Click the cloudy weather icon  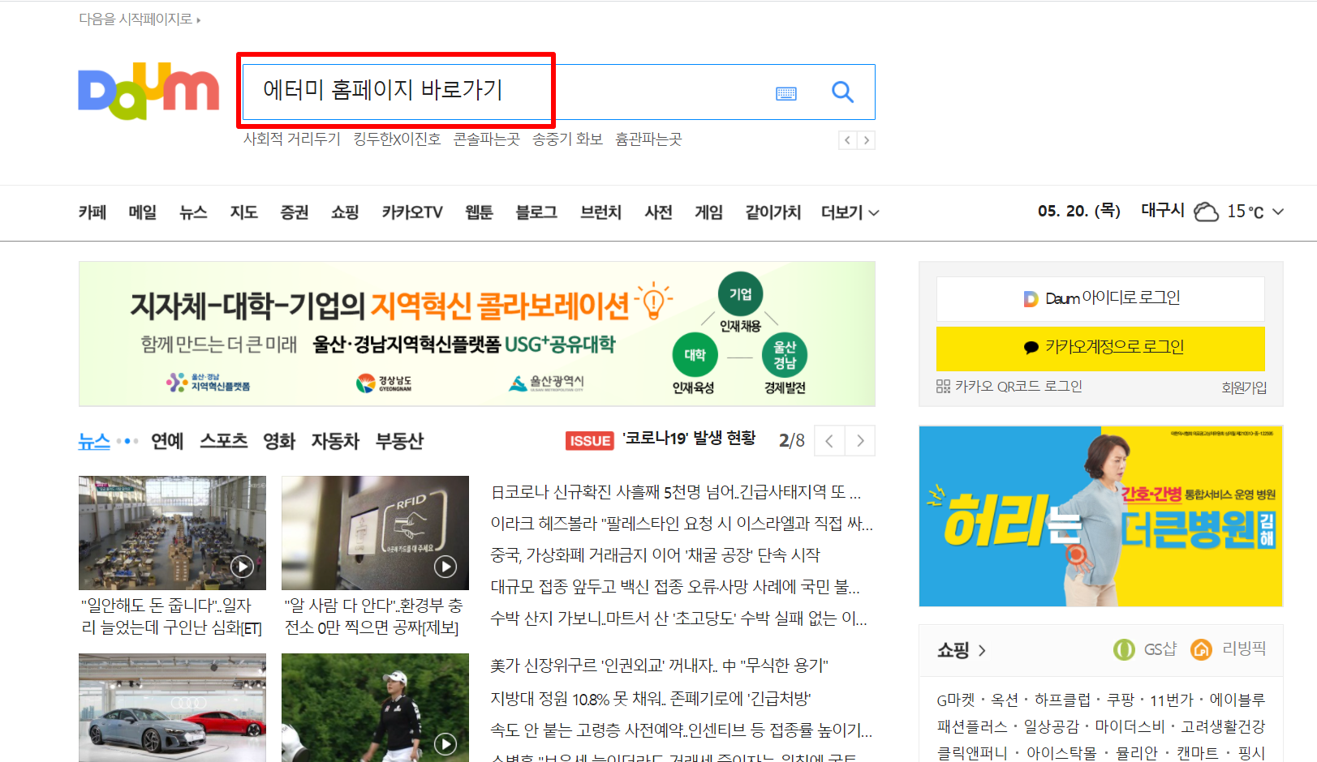[x=1207, y=212]
